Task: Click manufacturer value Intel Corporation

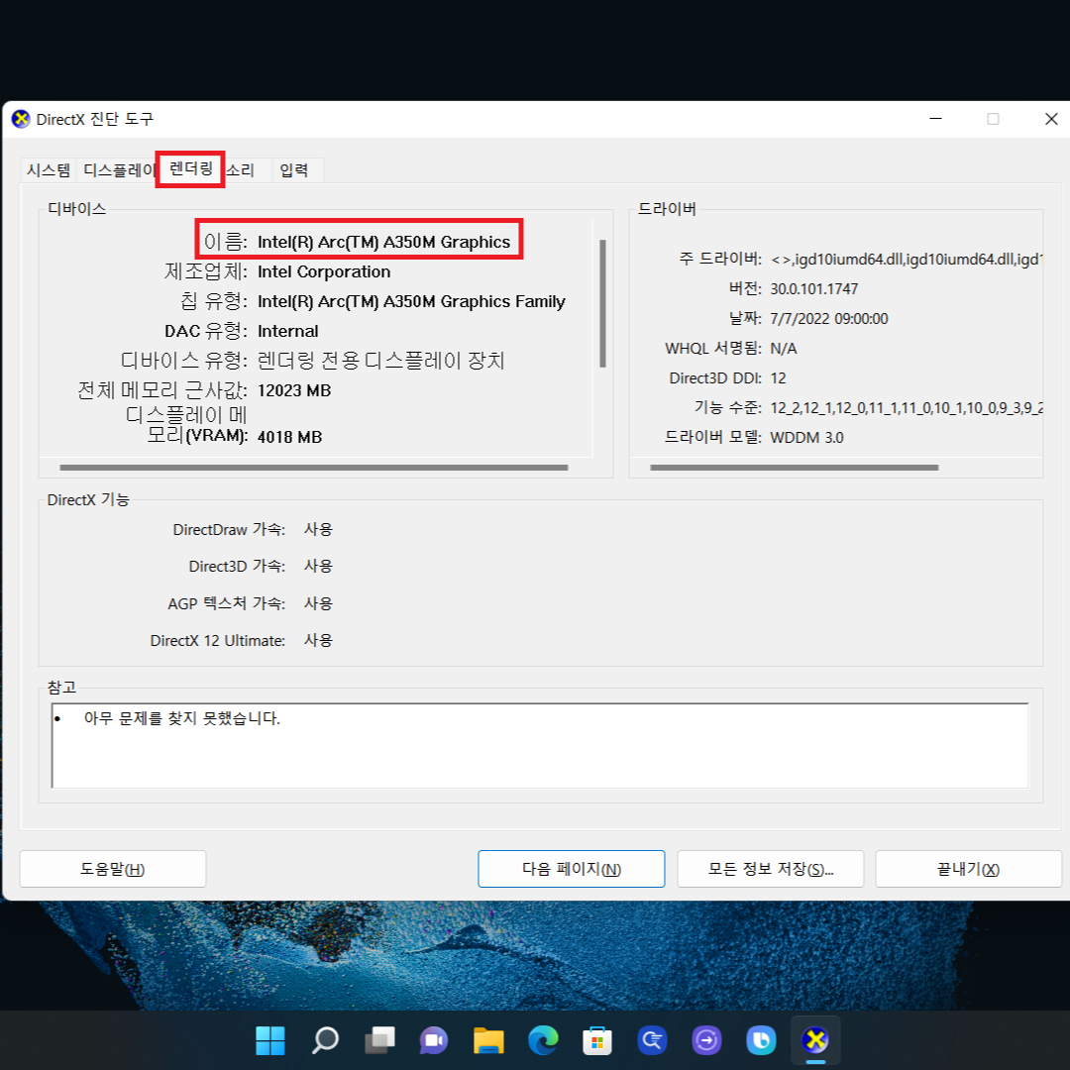Action: point(323,271)
